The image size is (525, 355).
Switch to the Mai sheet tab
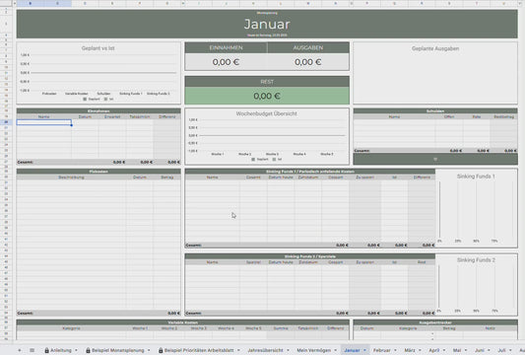[457, 350]
